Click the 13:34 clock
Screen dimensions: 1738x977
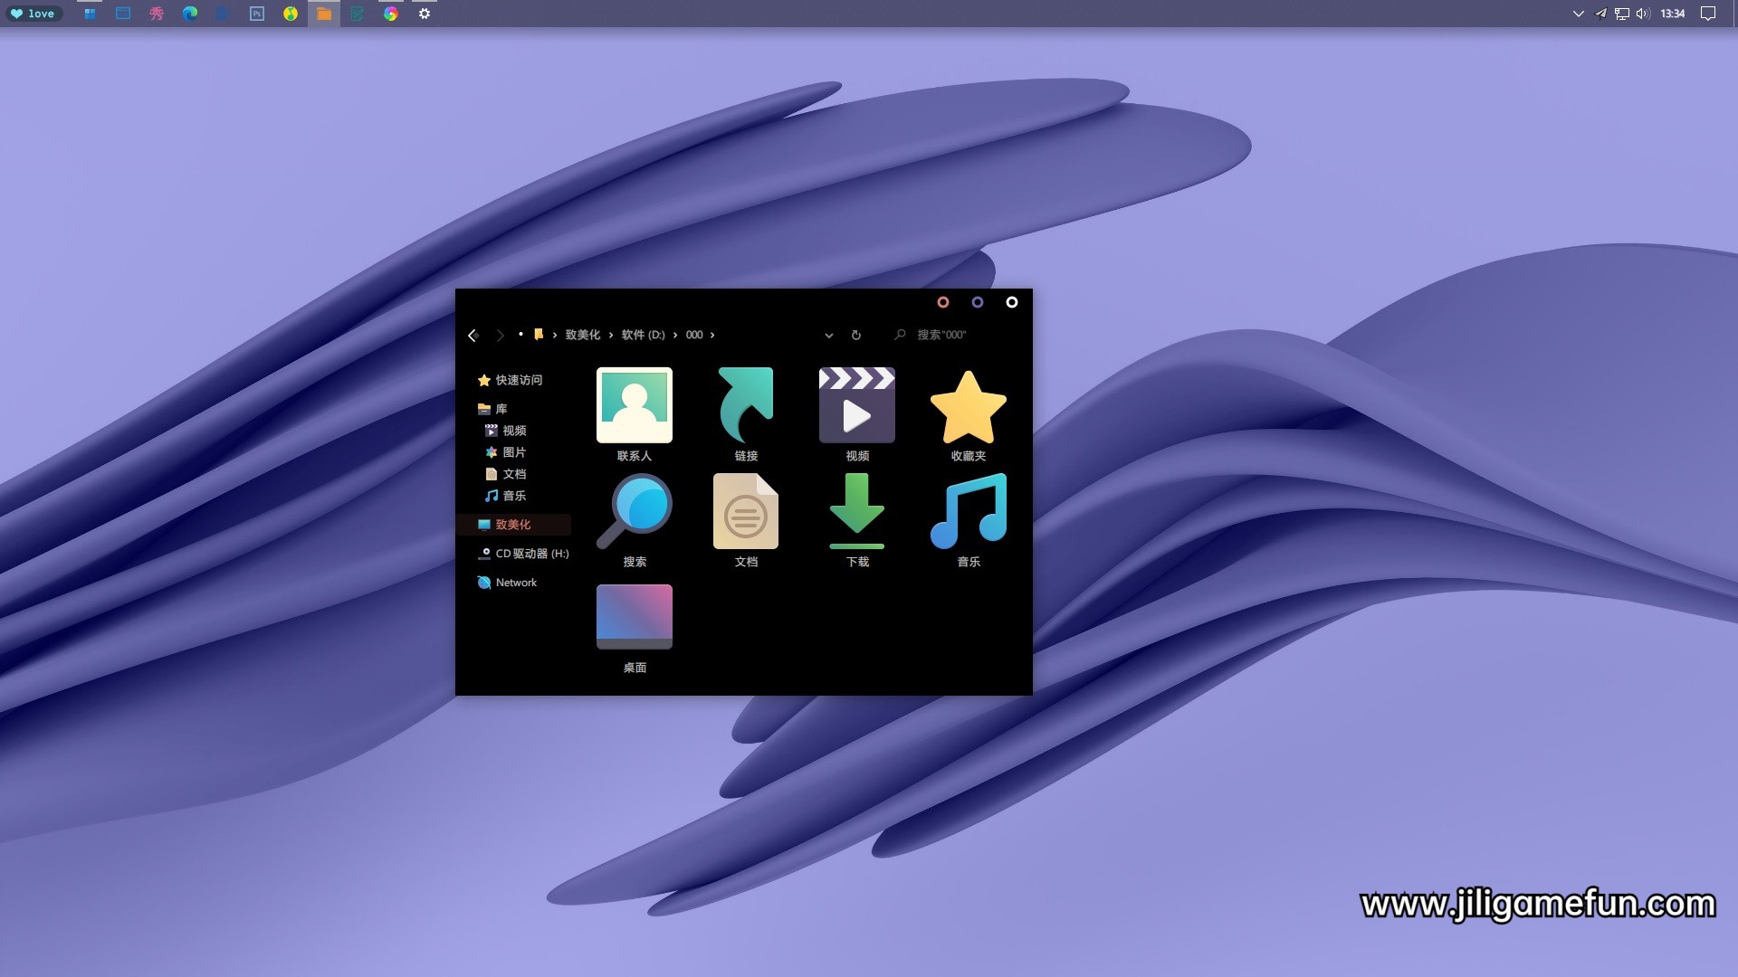[1673, 14]
